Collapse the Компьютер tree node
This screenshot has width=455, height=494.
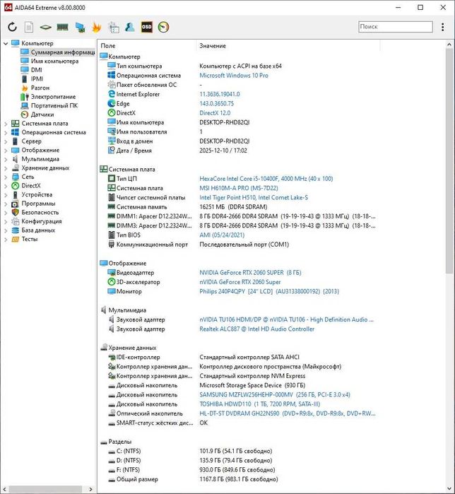[x=6, y=44]
